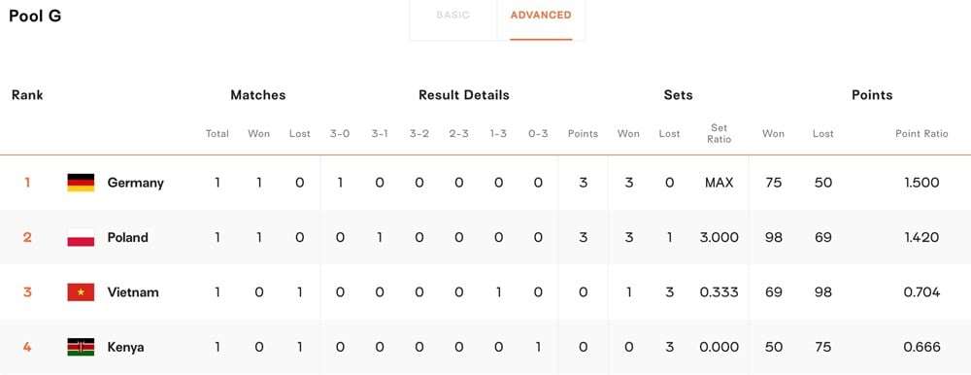Screen dimensions: 971x375
Task: Switch to the BASIC tab
Action: pyautogui.click(x=452, y=16)
